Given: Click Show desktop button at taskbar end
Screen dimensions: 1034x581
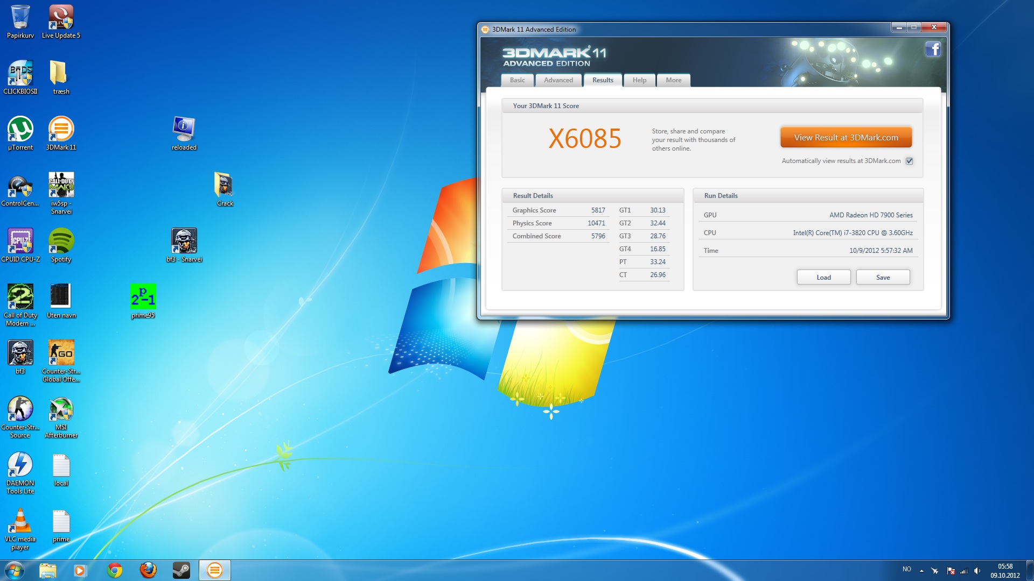Looking at the screenshot, I should click(1030, 570).
